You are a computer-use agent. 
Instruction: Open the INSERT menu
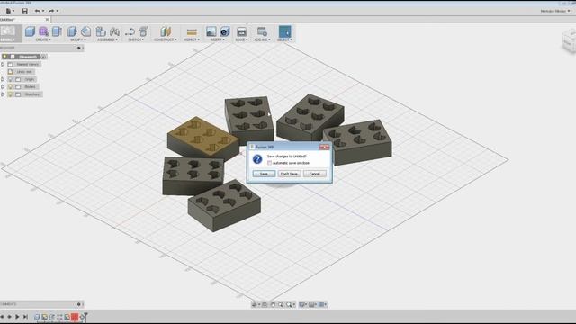pyautogui.click(x=218, y=40)
